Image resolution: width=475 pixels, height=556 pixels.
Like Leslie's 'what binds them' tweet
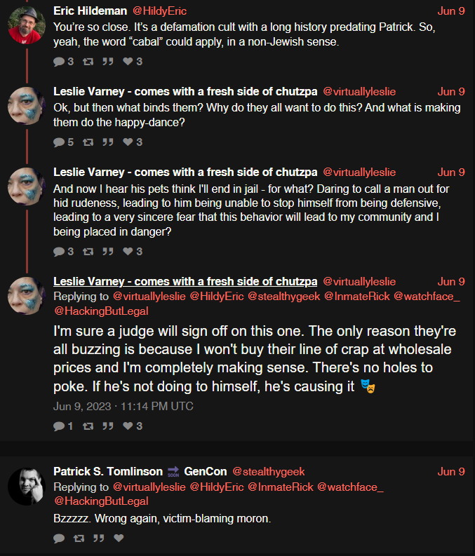pos(128,142)
